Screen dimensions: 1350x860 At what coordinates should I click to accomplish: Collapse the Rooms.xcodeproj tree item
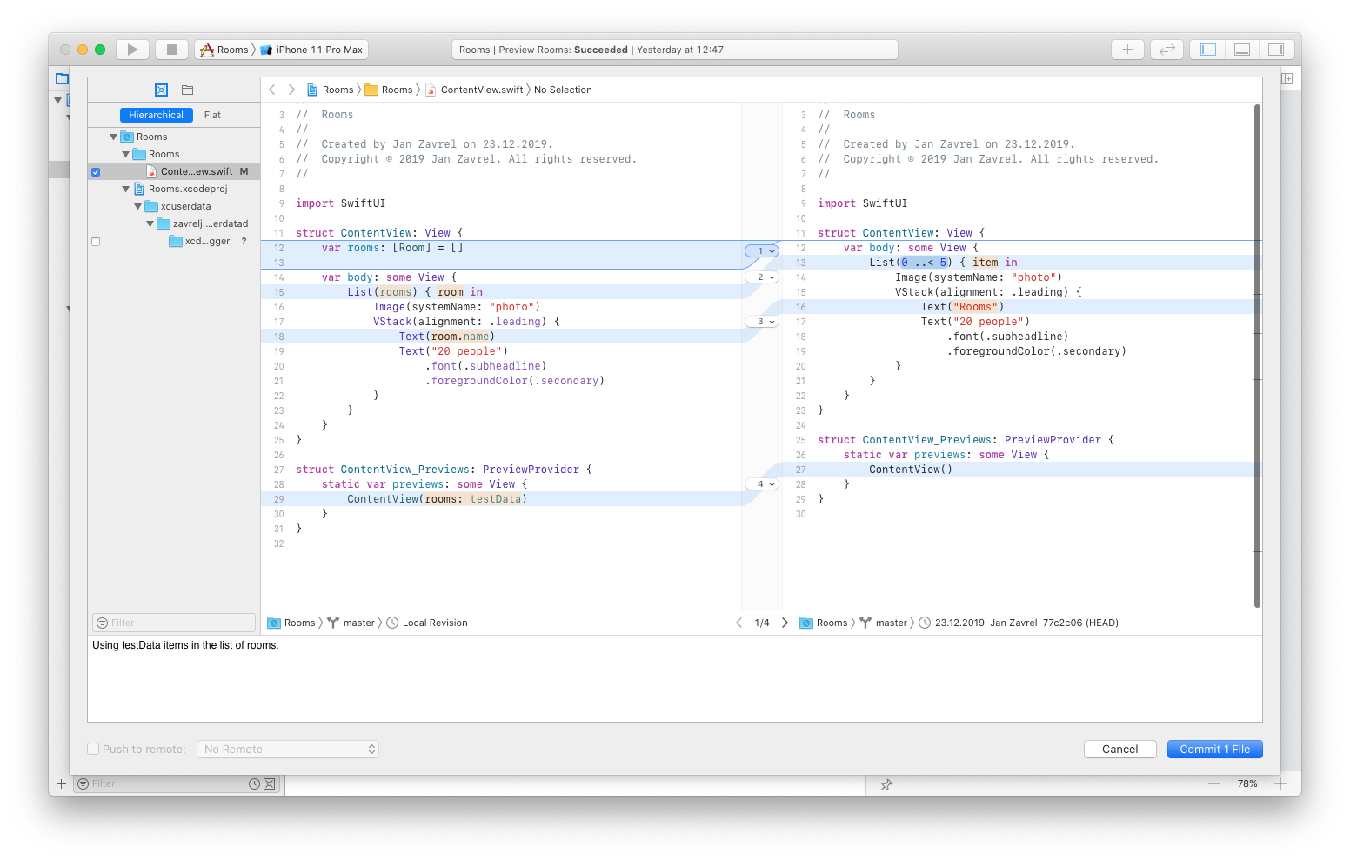click(125, 189)
